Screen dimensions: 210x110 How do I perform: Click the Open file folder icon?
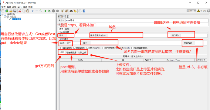coord(11,11)
